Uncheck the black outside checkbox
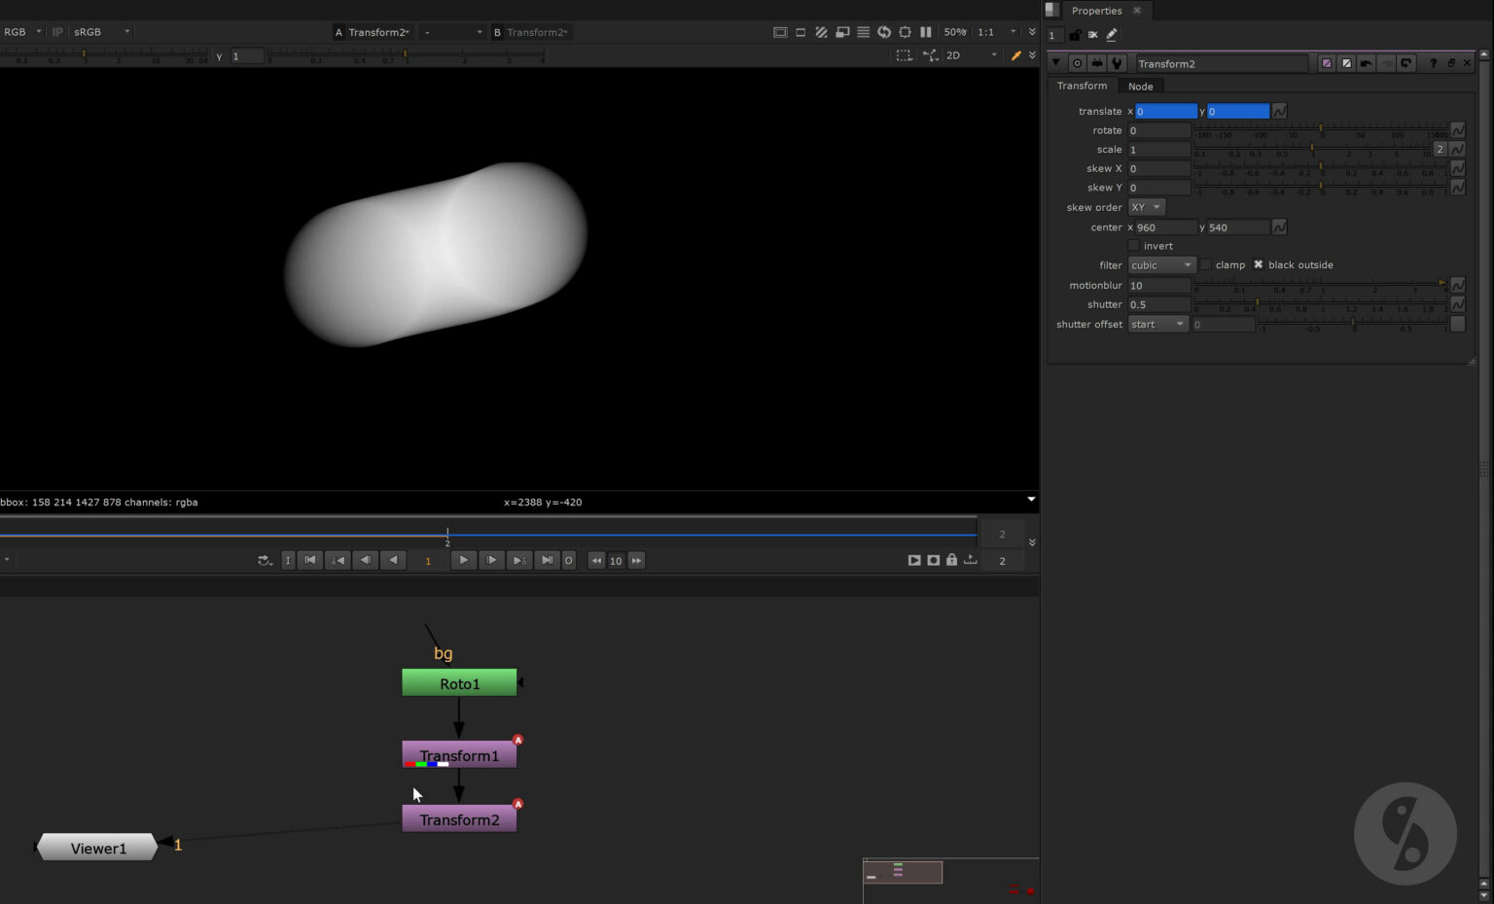Screen dimensions: 1494x904 pyautogui.click(x=1259, y=264)
